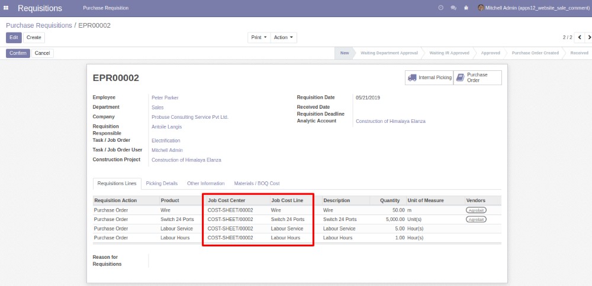592x286 pixels.
Task: Click the Purchase Requisitions breadcrumb
Action: [39, 25]
